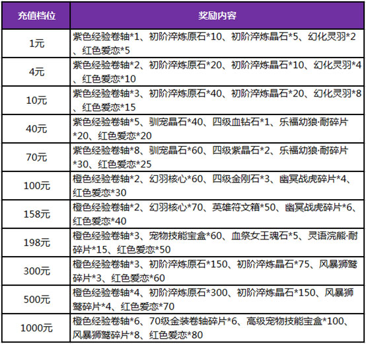Screen dimensions: 366x344
Task: Click reward text 四级血钻石*1
Action: 241,122
